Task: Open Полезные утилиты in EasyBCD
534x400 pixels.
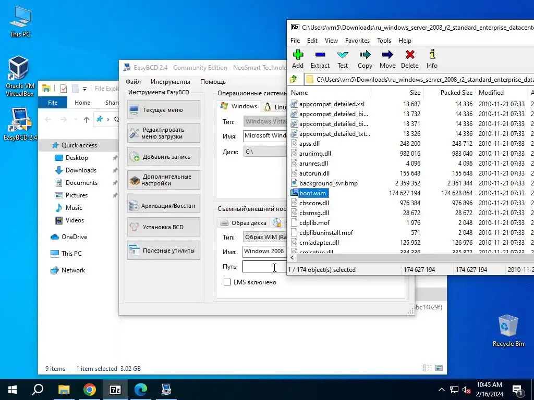Action: pyautogui.click(x=163, y=251)
